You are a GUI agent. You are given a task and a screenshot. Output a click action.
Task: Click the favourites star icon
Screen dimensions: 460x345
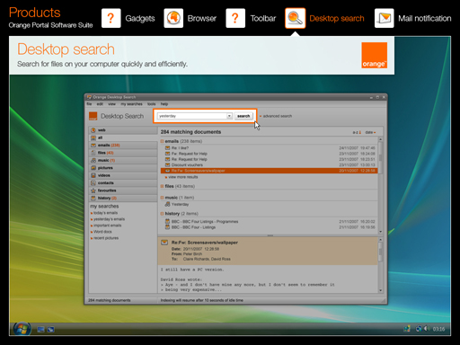point(93,190)
